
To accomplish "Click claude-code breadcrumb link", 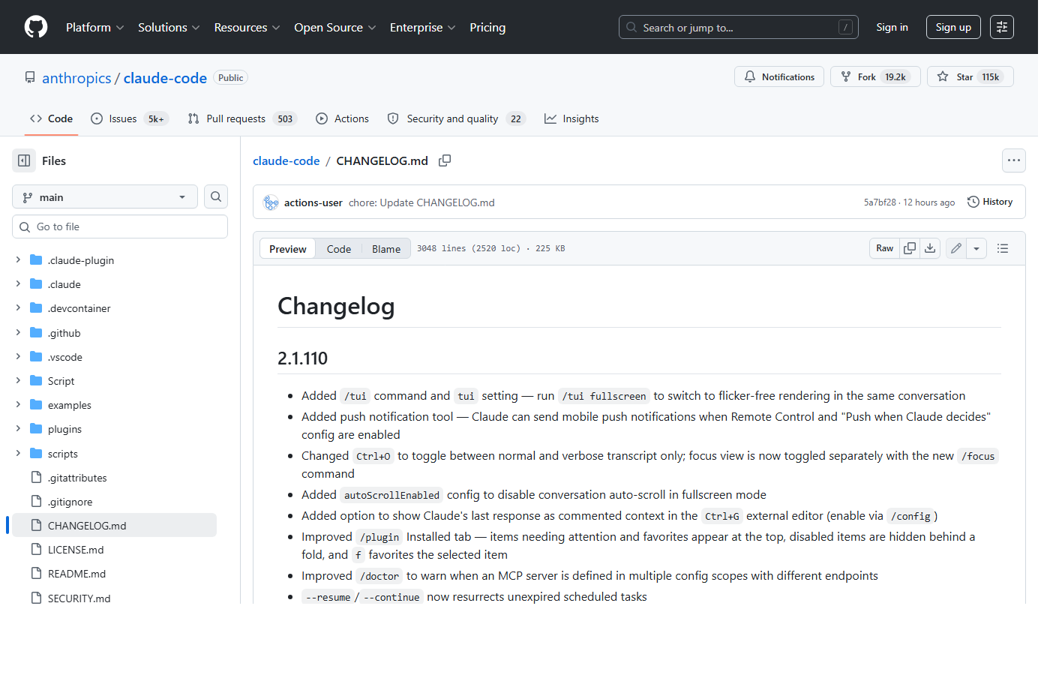I will (x=286, y=160).
